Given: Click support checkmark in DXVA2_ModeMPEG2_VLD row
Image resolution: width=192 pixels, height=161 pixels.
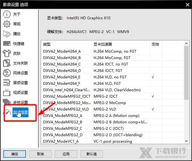Looking at the screenshot, I should [x=153, y=109].
